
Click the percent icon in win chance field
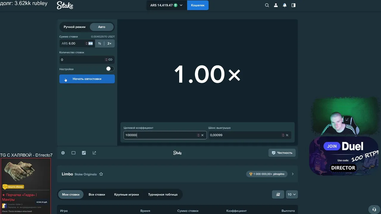[287, 135]
